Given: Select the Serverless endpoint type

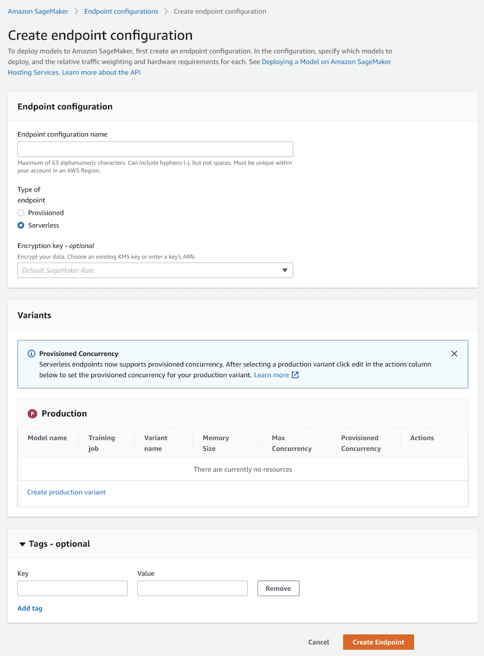Looking at the screenshot, I should 20,225.
